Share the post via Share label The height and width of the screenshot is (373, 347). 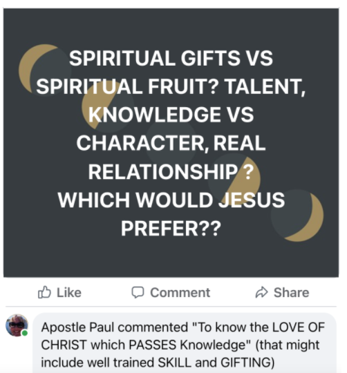(x=291, y=292)
